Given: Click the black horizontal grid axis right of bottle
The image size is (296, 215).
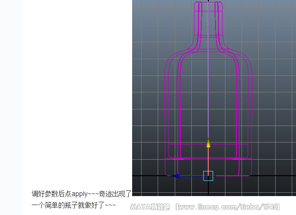Looking at the screenshot, I should pyautogui.click(x=275, y=176).
